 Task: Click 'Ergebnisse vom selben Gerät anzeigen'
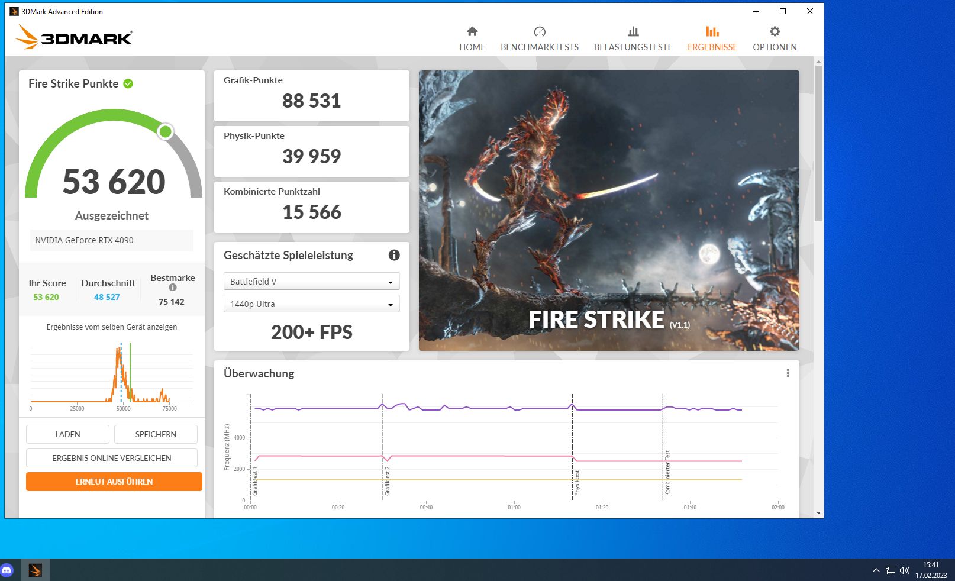112,327
